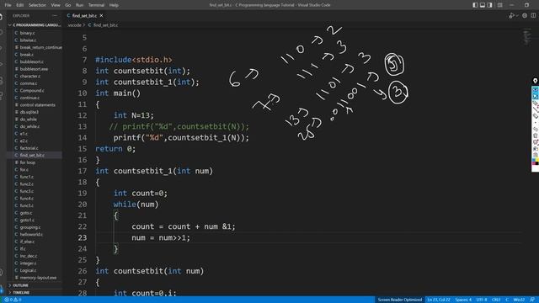
Task: Click the Screen Reader Optimized status item
Action: click(400, 300)
